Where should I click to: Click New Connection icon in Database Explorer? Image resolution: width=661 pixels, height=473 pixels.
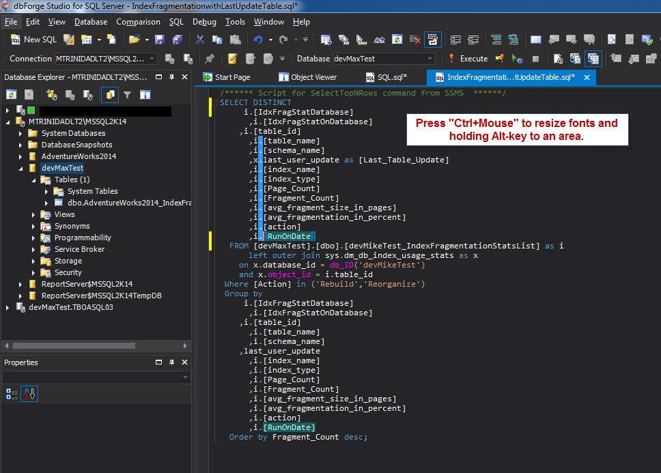click(x=52, y=95)
